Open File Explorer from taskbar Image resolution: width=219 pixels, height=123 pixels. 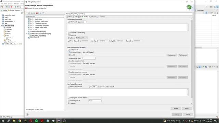pyautogui.click(x=14, y=121)
